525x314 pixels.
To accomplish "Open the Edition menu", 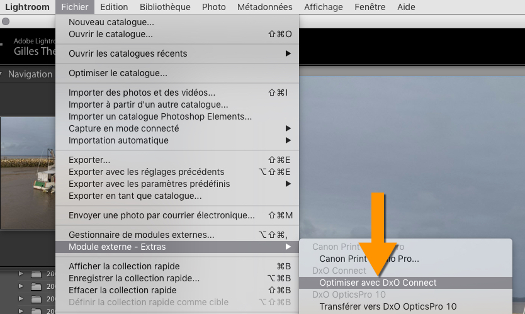I will pyautogui.click(x=114, y=7).
